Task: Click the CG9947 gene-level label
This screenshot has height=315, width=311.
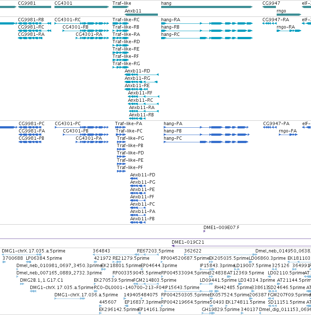Action: tap(271, 3)
